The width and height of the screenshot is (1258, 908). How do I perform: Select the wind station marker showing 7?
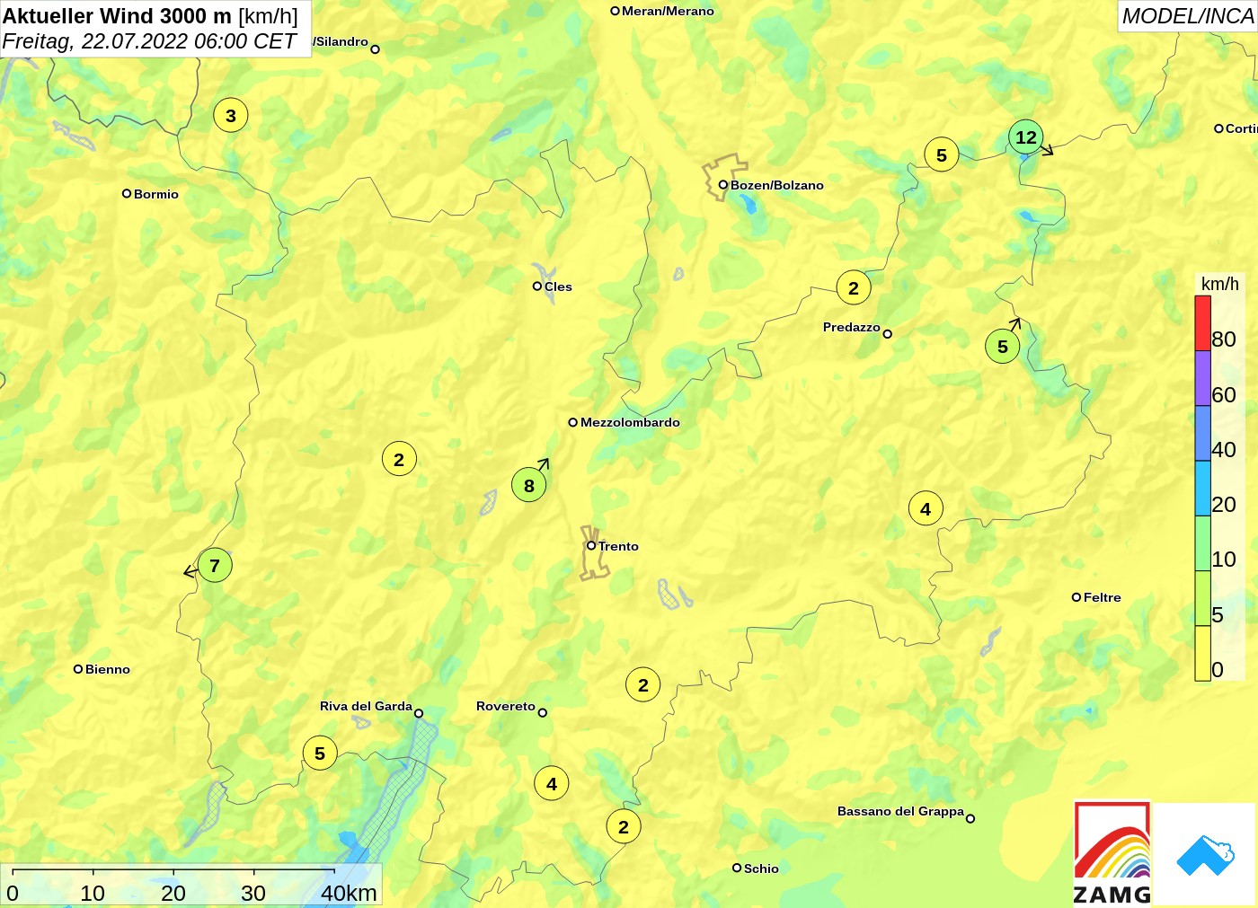tap(215, 565)
